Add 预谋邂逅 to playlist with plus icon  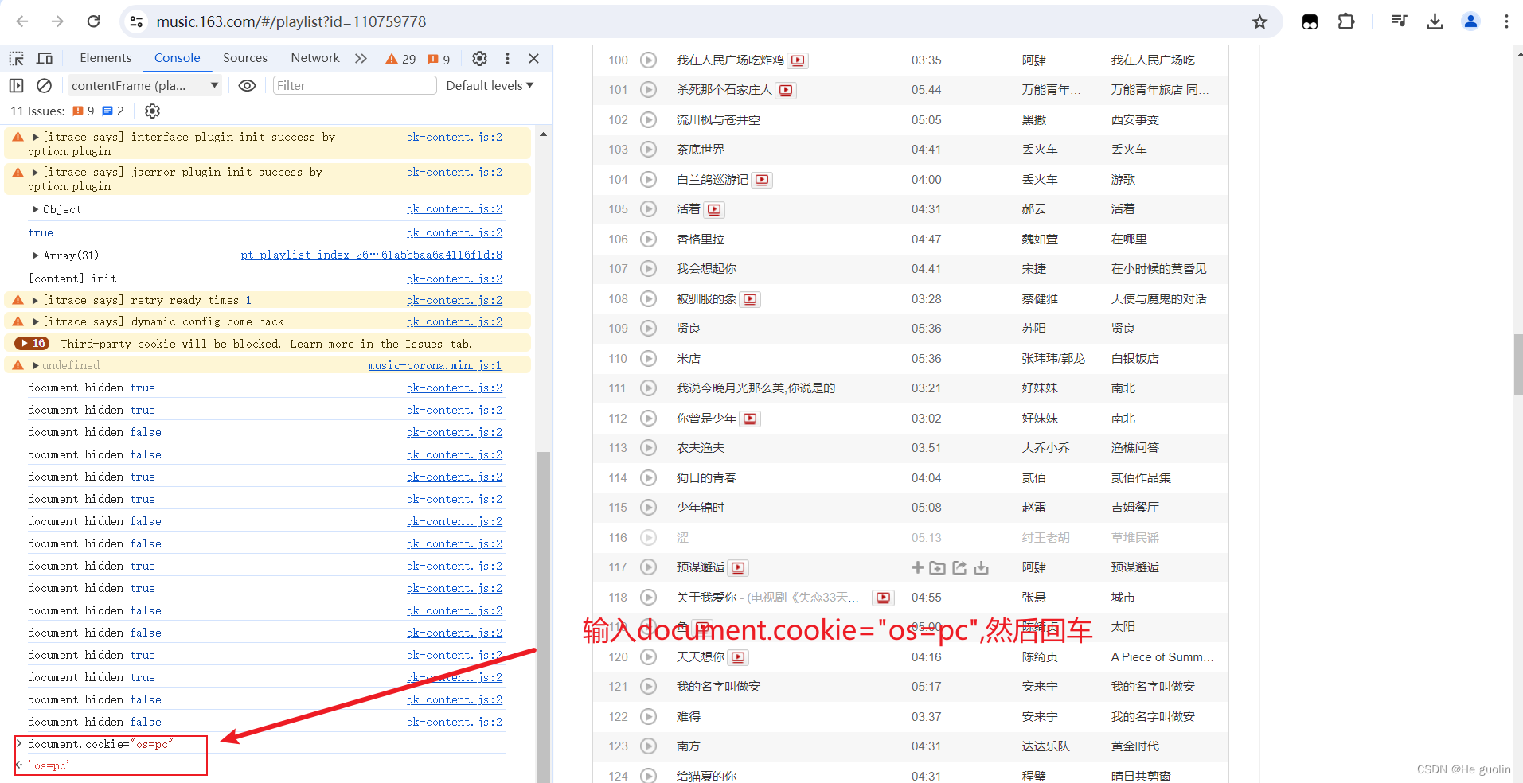tap(918, 567)
